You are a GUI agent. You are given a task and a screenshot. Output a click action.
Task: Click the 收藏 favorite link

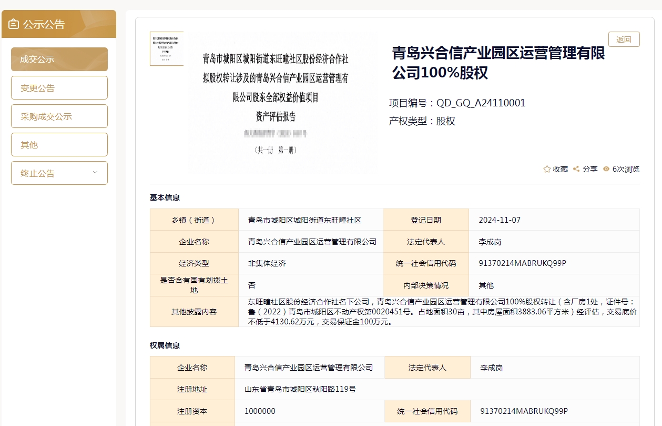click(561, 169)
